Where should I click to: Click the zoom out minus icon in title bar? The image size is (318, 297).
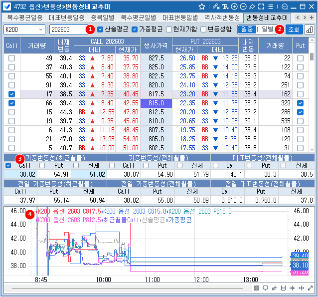pyautogui.click(x=243, y=6)
